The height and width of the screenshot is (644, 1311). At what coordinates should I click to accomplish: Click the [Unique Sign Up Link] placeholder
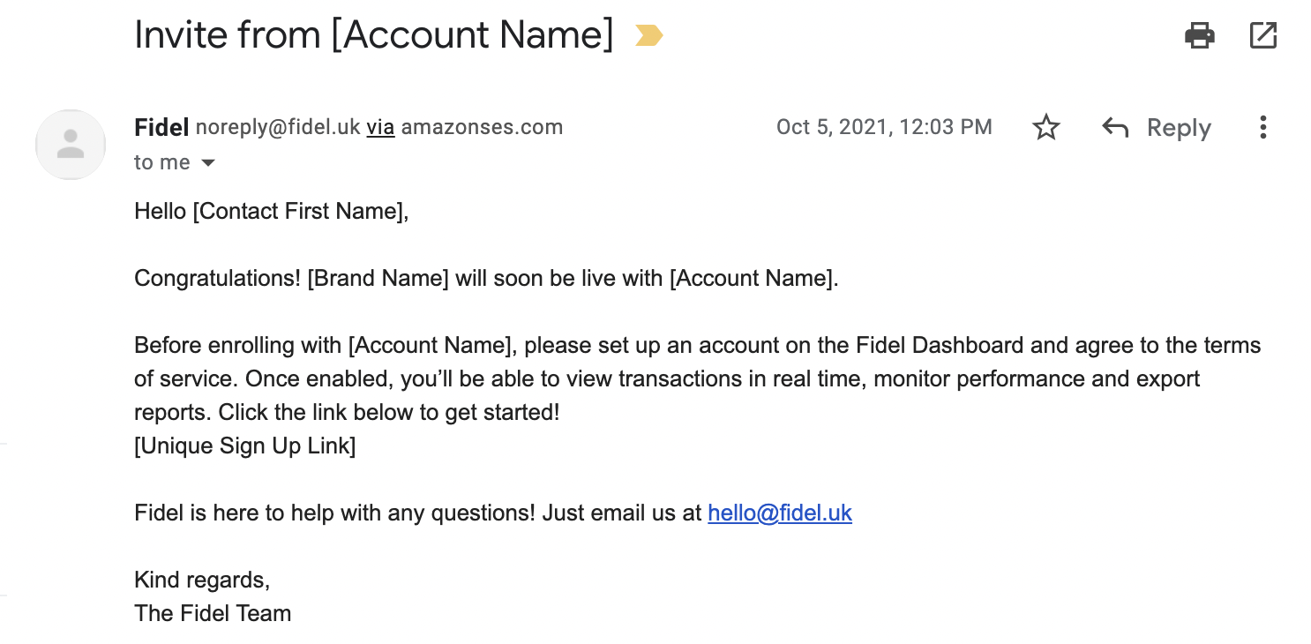(244, 446)
